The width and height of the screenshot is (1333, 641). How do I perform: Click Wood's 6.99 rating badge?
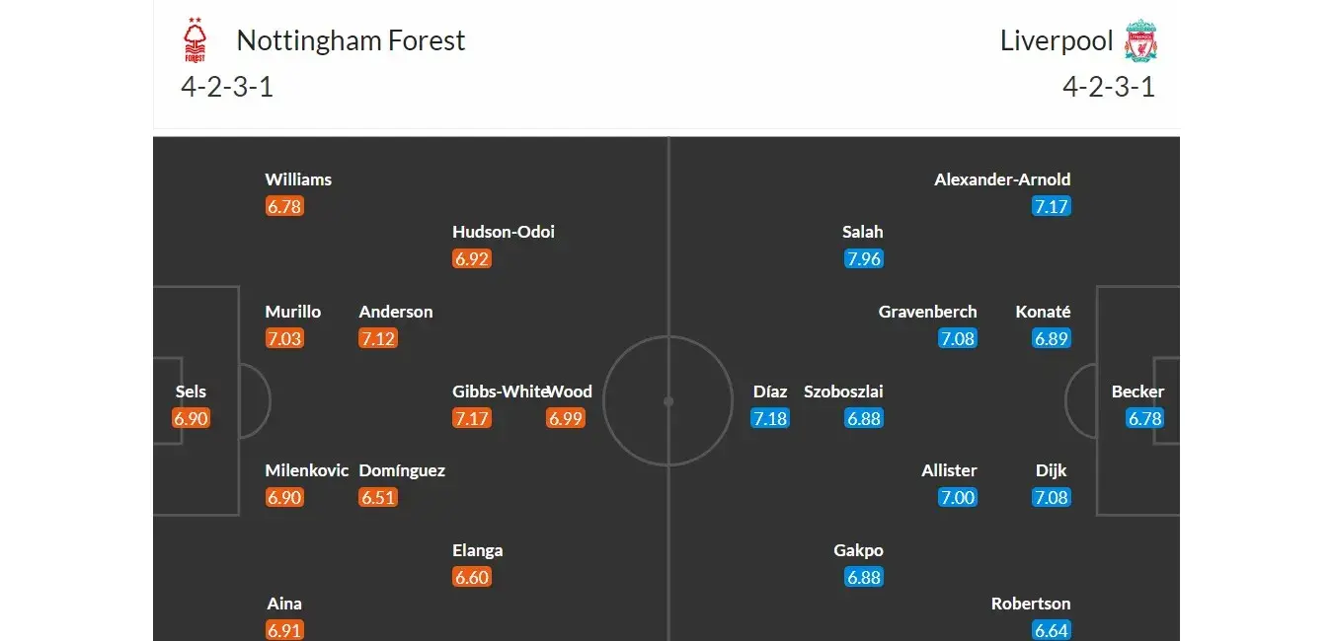click(566, 418)
